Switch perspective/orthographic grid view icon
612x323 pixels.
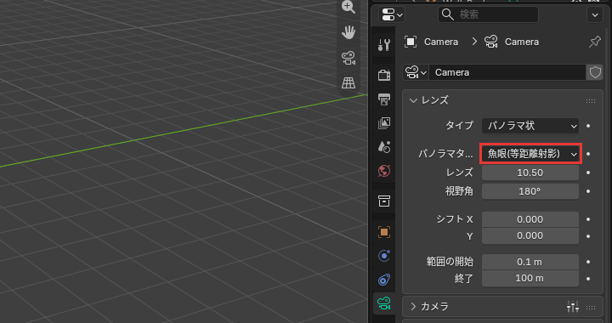tap(348, 82)
